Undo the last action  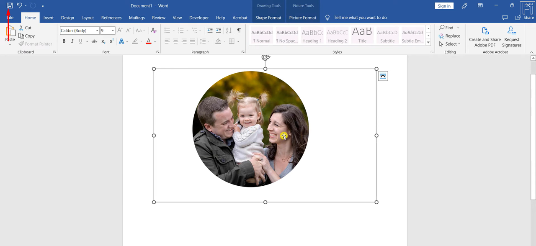pyautogui.click(x=19, y=5)
